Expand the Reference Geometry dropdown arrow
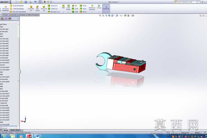207x138 pixels. [92, 12]
